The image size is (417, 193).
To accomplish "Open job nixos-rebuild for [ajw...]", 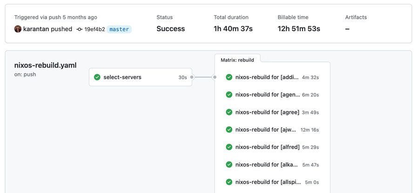I will tap(272, 129).
